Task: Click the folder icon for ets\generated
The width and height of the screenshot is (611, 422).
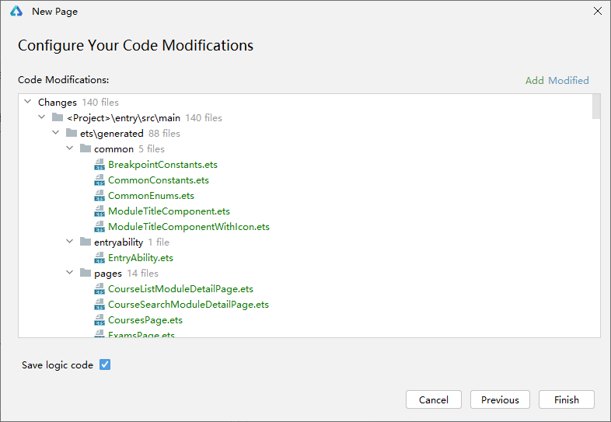Action: [72, 134]
